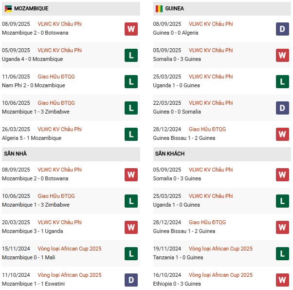Open the Giao Hữu ĐTQG link dated 11/06/2025
293x290 pixels.
(56, 77)
